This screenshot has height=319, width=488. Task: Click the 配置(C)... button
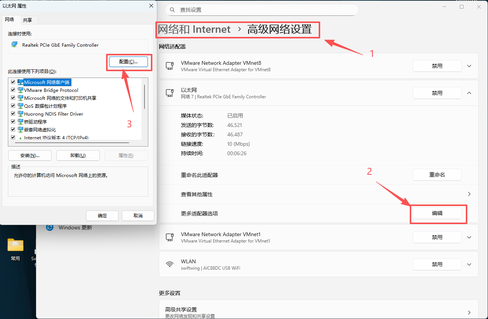(128, 62)
